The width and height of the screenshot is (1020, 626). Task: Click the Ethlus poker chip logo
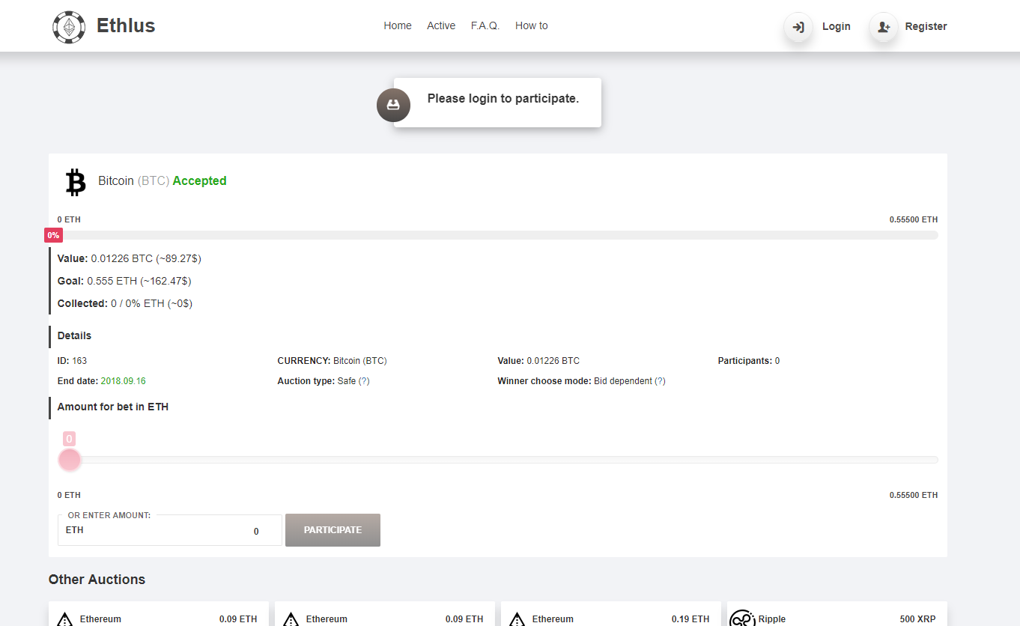69,27
